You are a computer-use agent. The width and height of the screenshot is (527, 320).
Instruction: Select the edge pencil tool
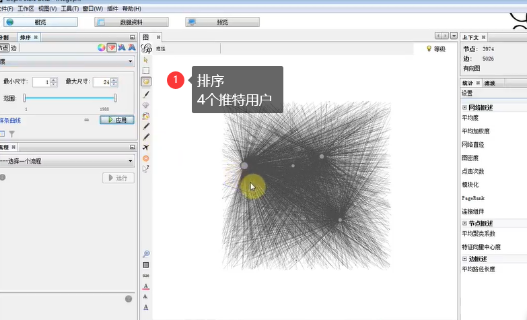(146, 137)
